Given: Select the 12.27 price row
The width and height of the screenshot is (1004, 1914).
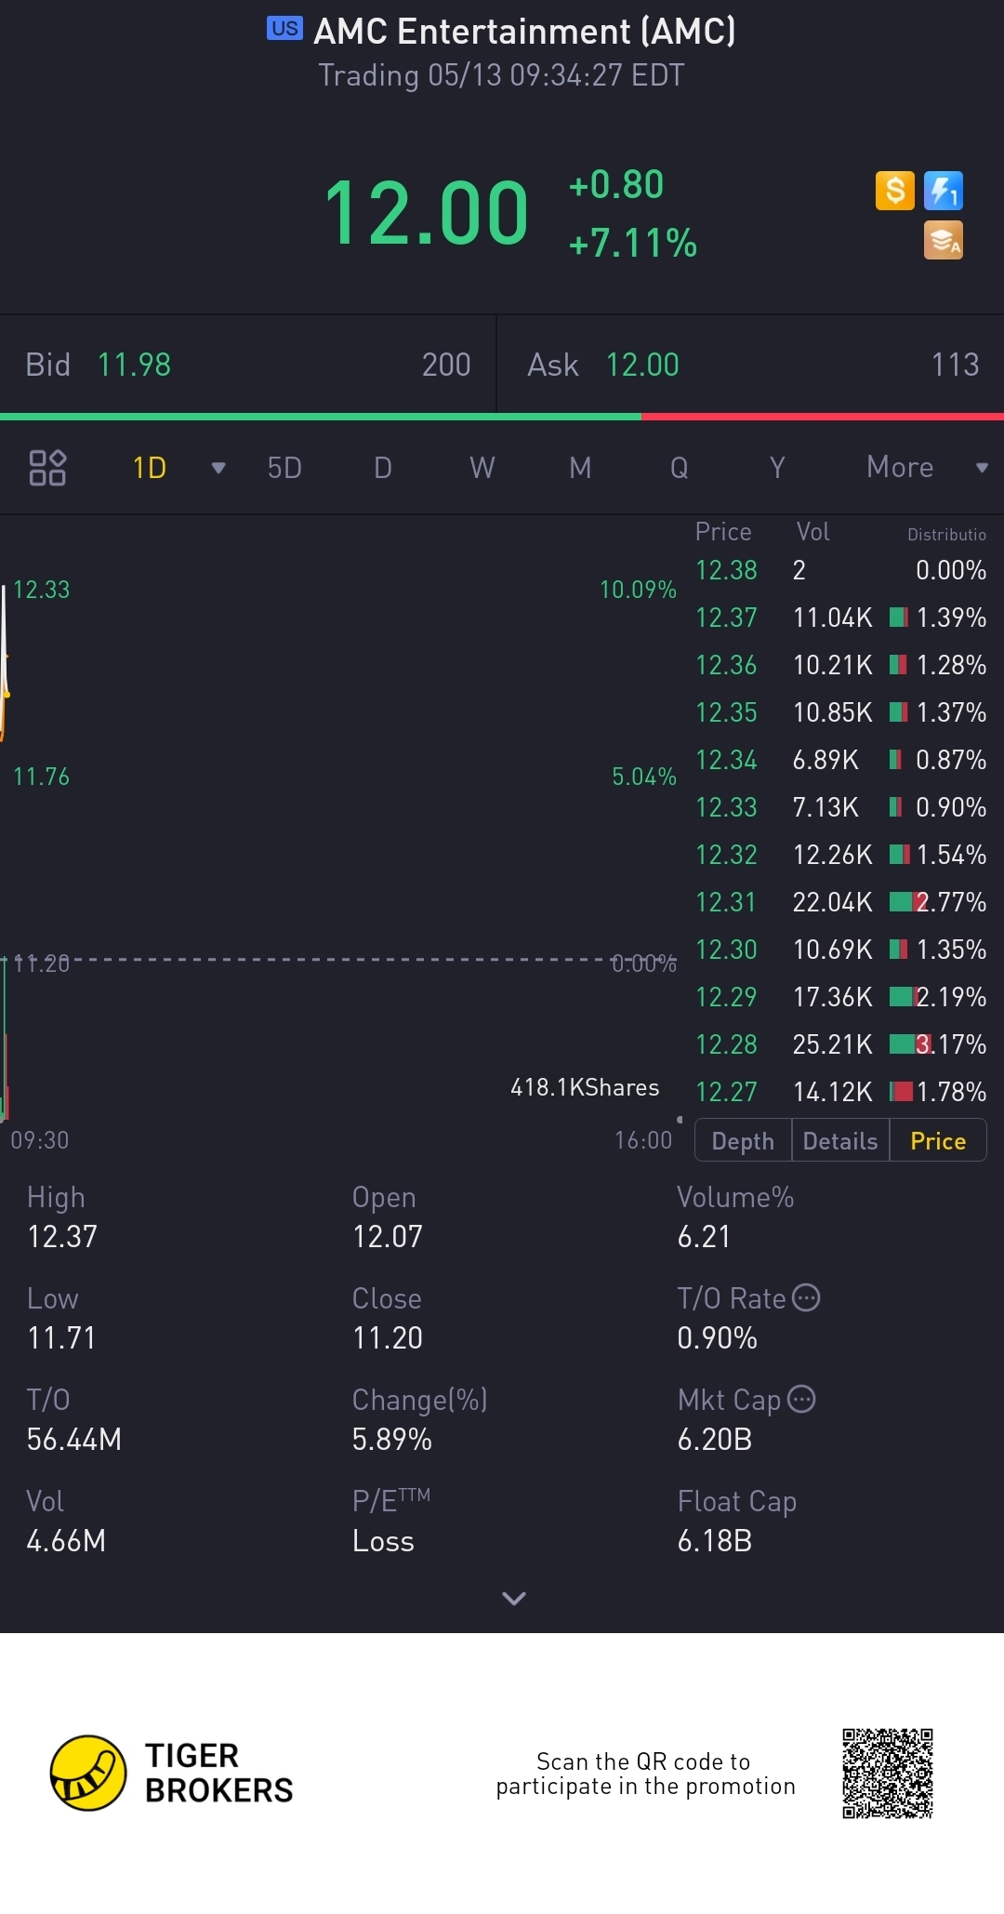Looking at the screenshot, I should pos(840,1092).
